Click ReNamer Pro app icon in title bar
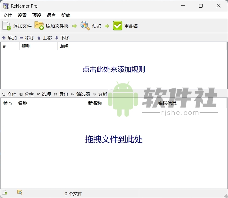This screenshot has height=198, width=228. coord(6,6)
